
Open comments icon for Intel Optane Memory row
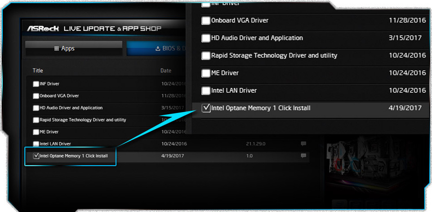click(x=303, y=156)
